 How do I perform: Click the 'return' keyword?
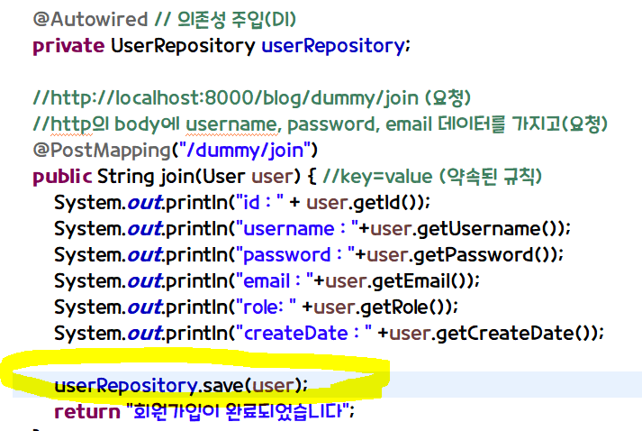[87, 411]
